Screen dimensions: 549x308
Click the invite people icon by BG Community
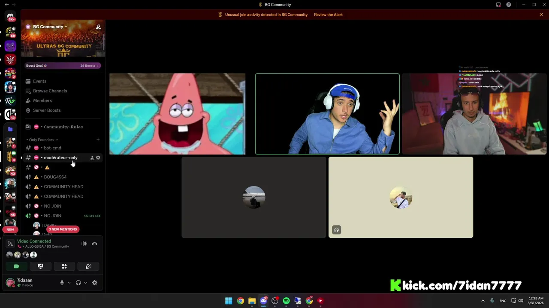[98, 27]
